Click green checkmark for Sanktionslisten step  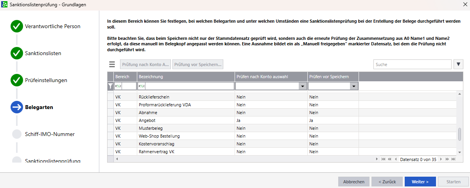point(17,53)
